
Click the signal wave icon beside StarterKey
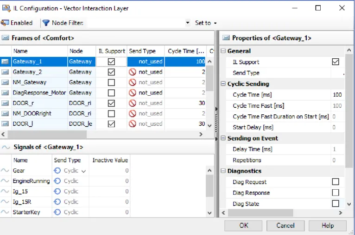coord(5,212)
